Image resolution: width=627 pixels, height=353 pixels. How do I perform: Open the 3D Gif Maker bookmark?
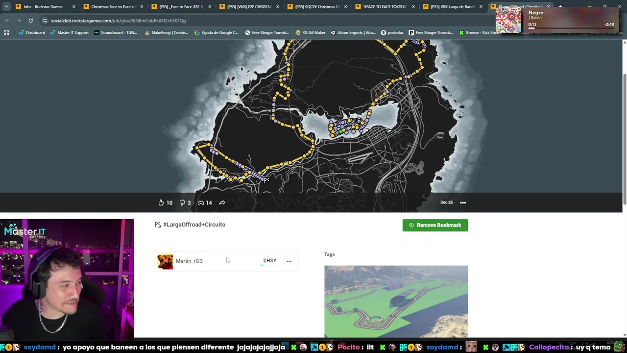click(x=310, y=33)
